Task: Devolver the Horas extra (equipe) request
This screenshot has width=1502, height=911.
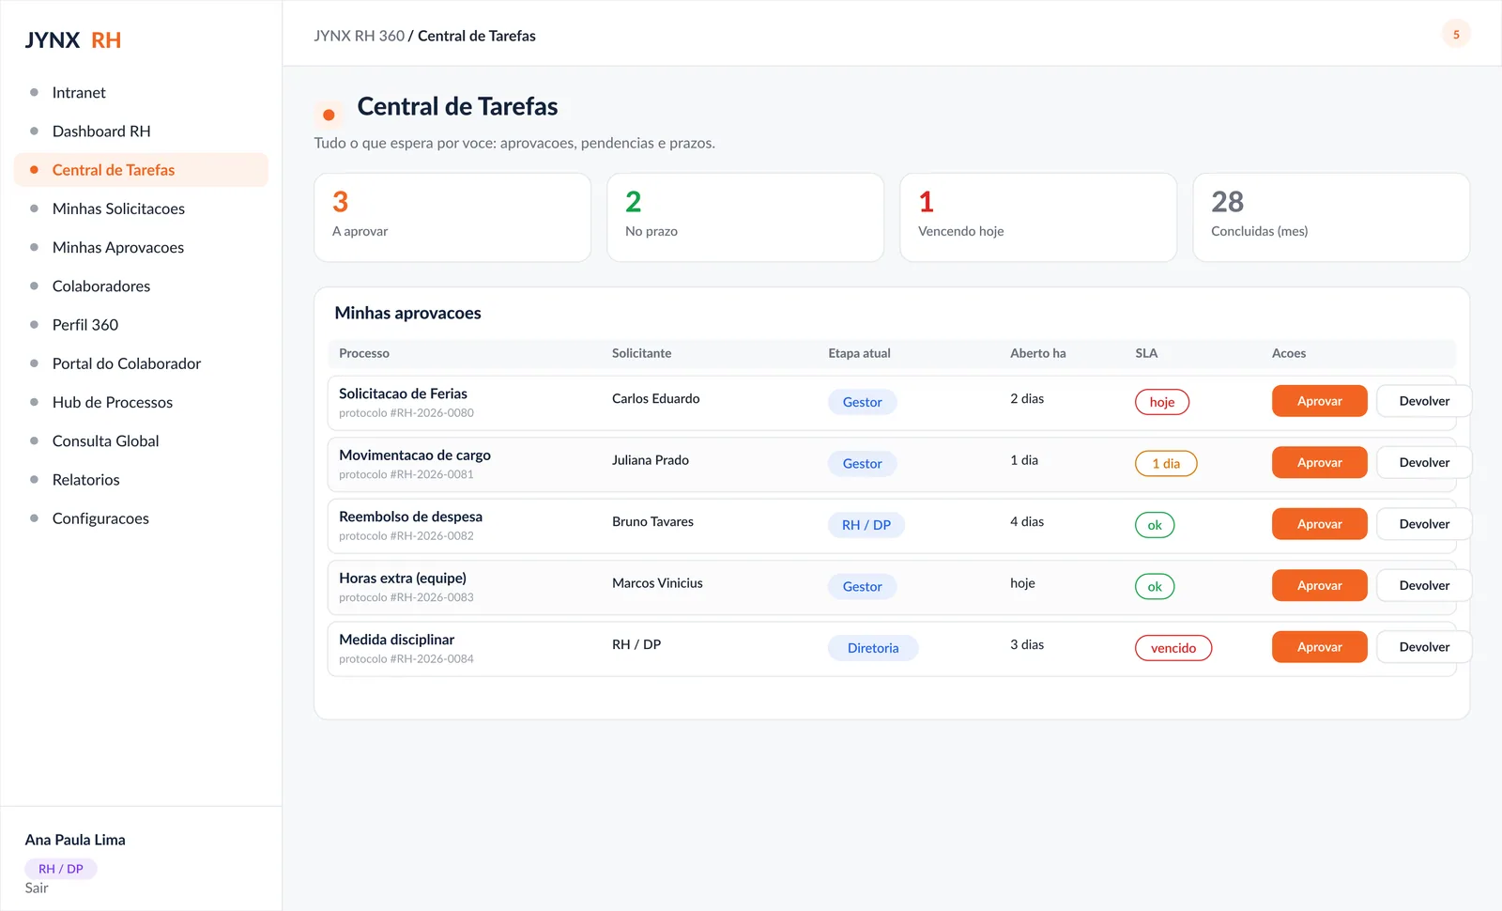Action: pyautogui.click(x=1424, y=586)
